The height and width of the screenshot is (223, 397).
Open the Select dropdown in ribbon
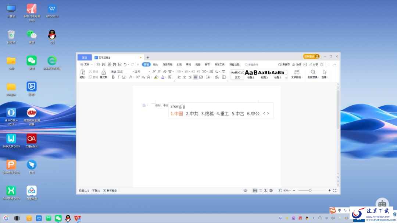click(x=325, y=77)
